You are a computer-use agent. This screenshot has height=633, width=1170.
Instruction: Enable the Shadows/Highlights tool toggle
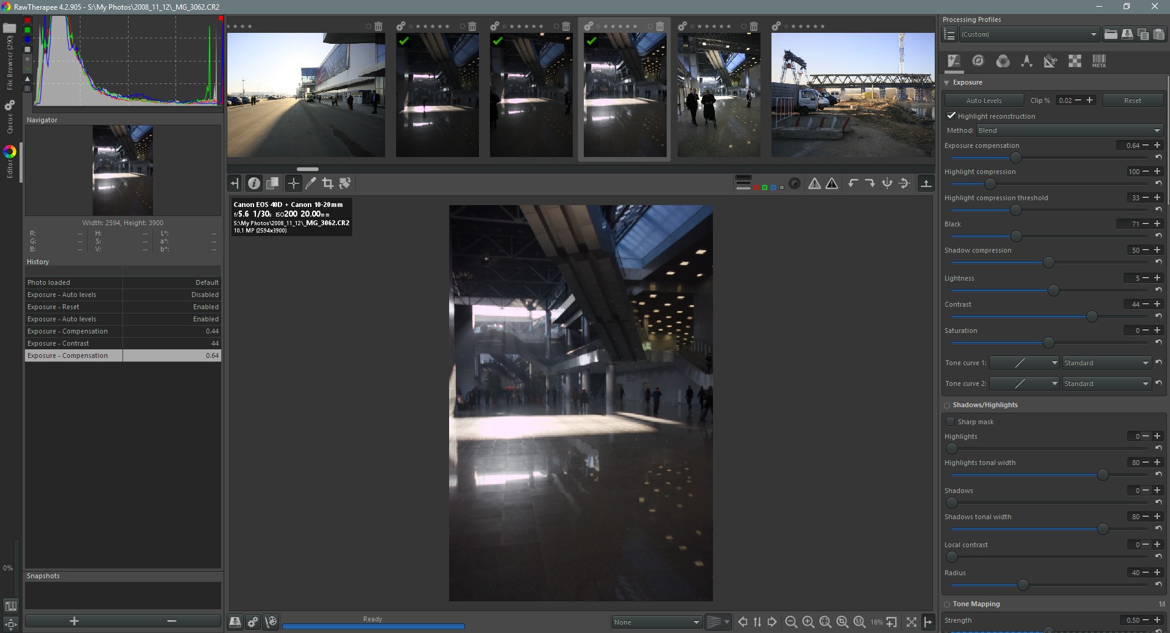pyautogui.click(x=947, y=405)
